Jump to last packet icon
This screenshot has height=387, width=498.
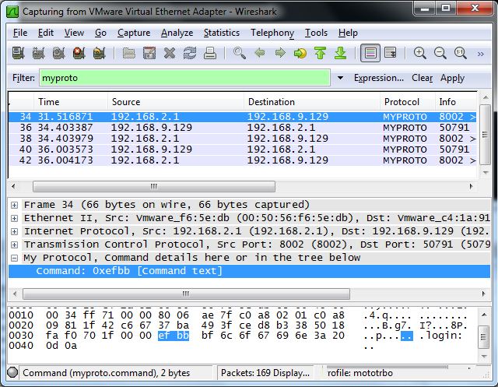(x=341, y=53)
